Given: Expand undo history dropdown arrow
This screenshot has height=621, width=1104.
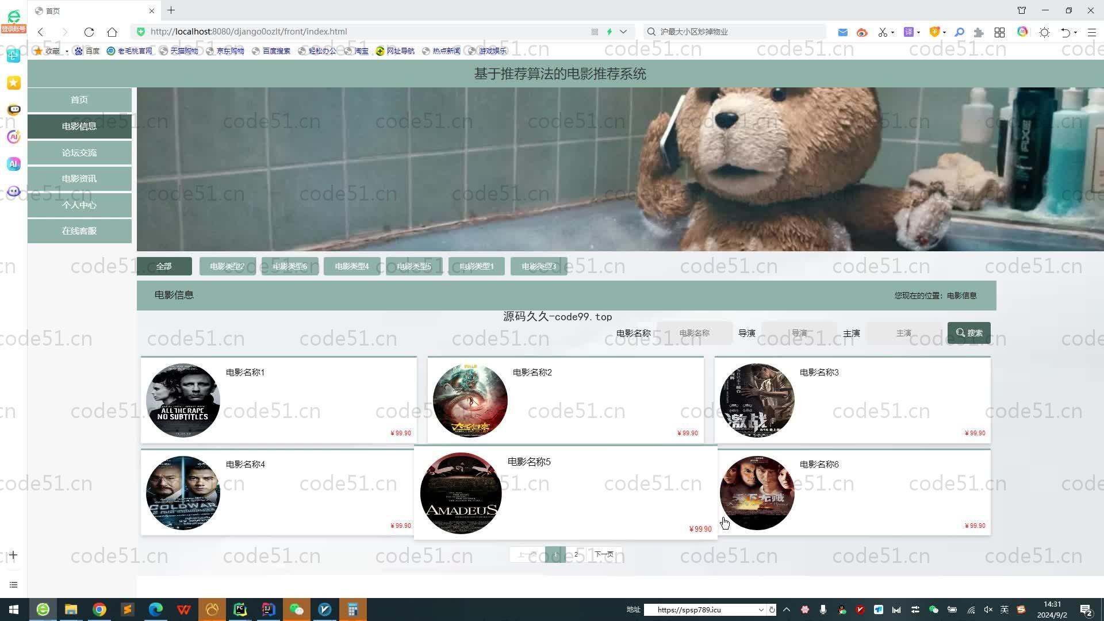Looking at the screenshot, I should pyautogui.click(x=1075, y=32).
